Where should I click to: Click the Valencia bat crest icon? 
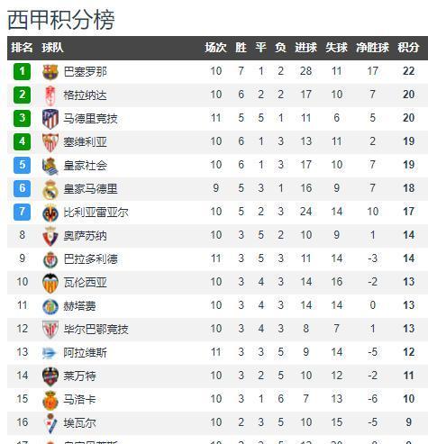coord(50,283)
